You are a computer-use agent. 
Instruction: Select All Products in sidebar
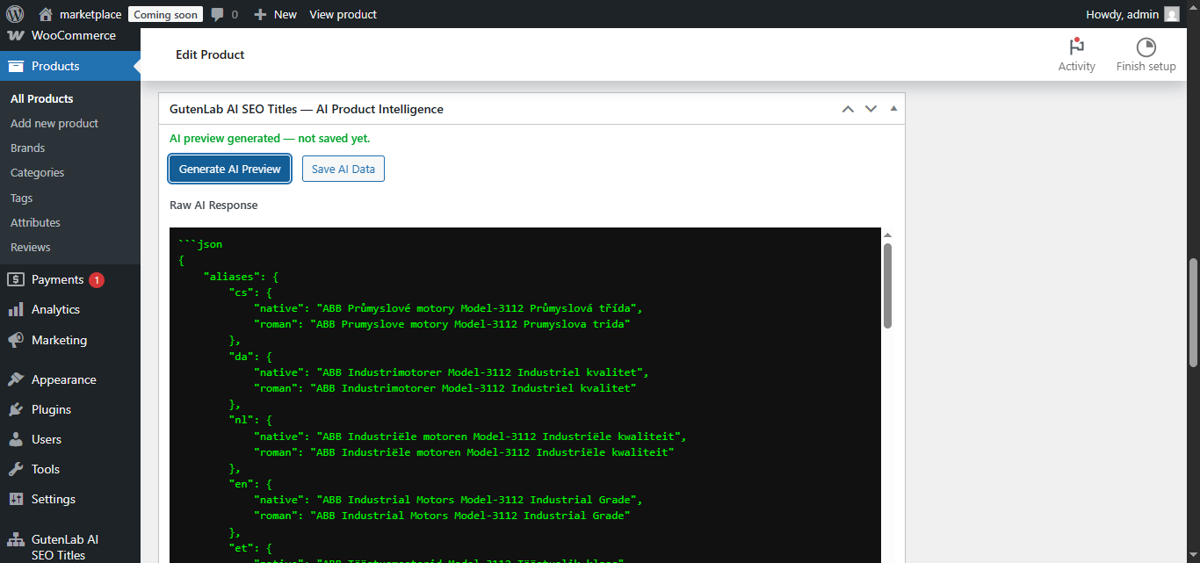coord(40,97)
